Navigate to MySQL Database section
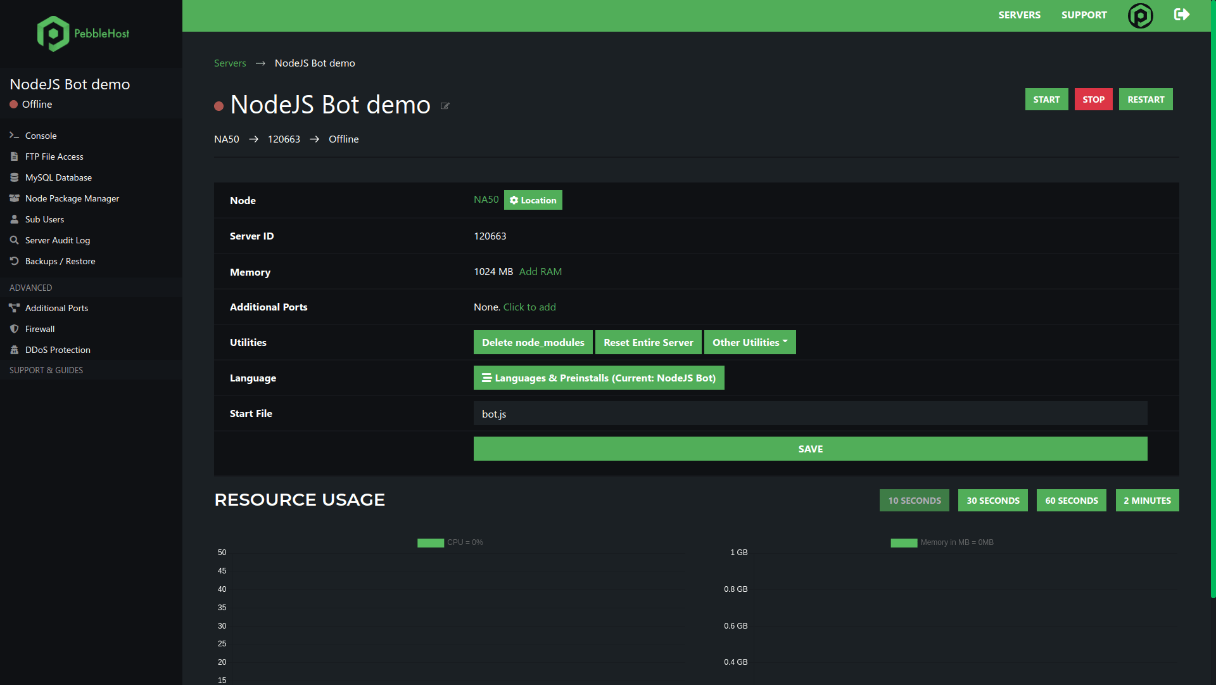This screenshot has width=1216, height=685. (58, 177)
